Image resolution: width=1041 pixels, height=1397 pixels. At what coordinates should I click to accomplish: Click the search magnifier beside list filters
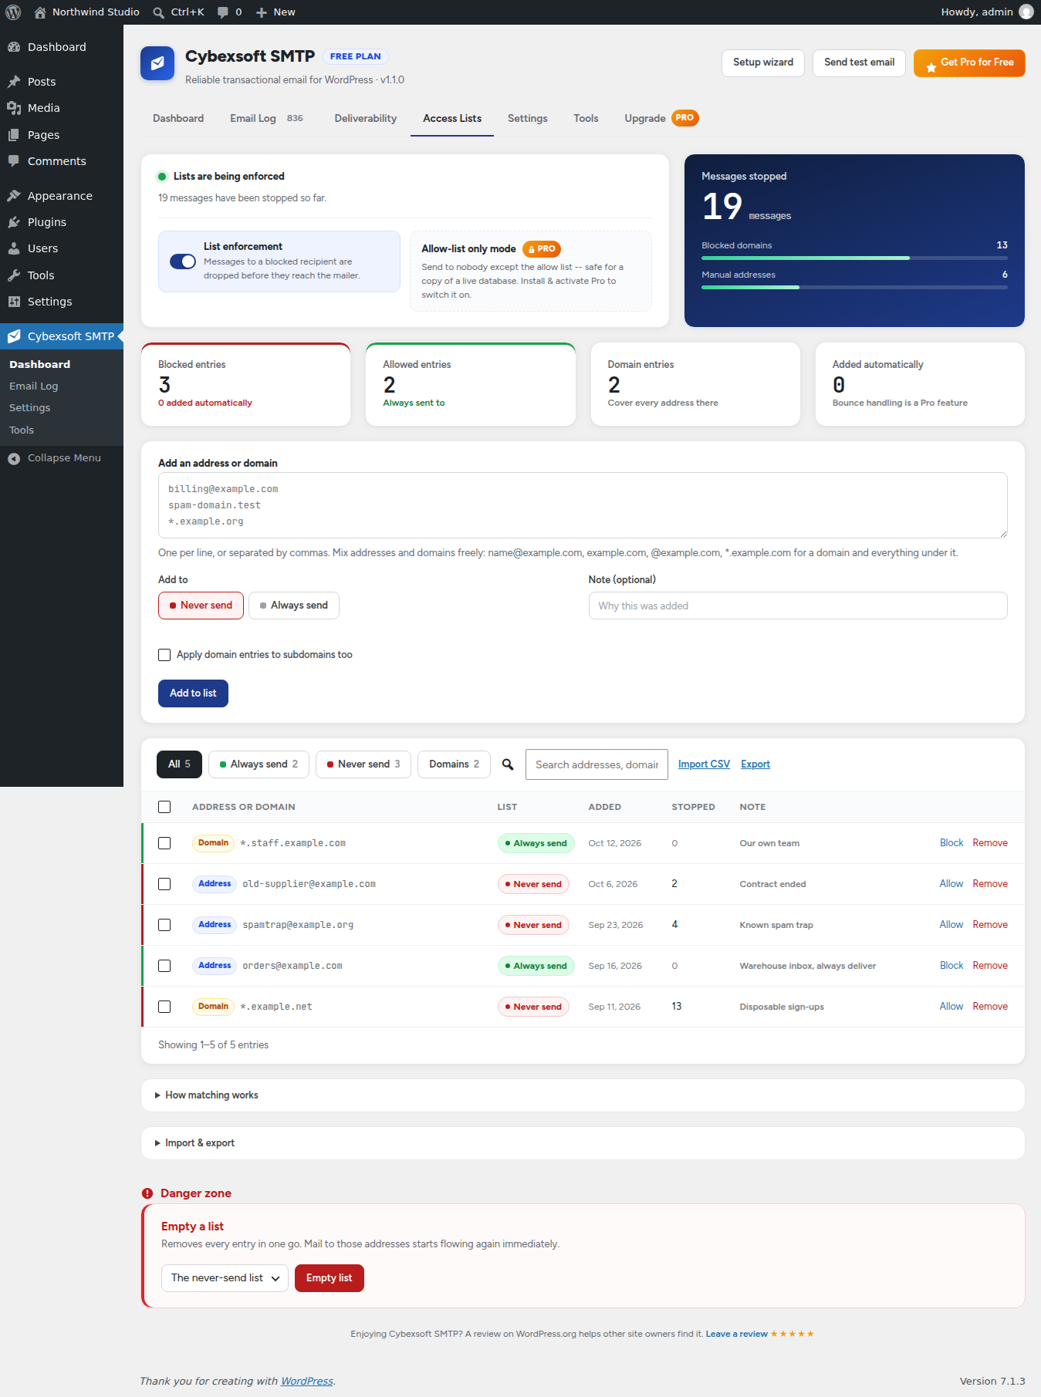508,764
